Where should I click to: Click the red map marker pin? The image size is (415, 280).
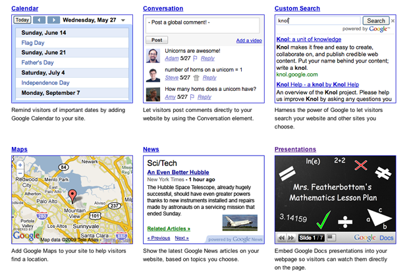pyautogui.click(x=72, y=196)
